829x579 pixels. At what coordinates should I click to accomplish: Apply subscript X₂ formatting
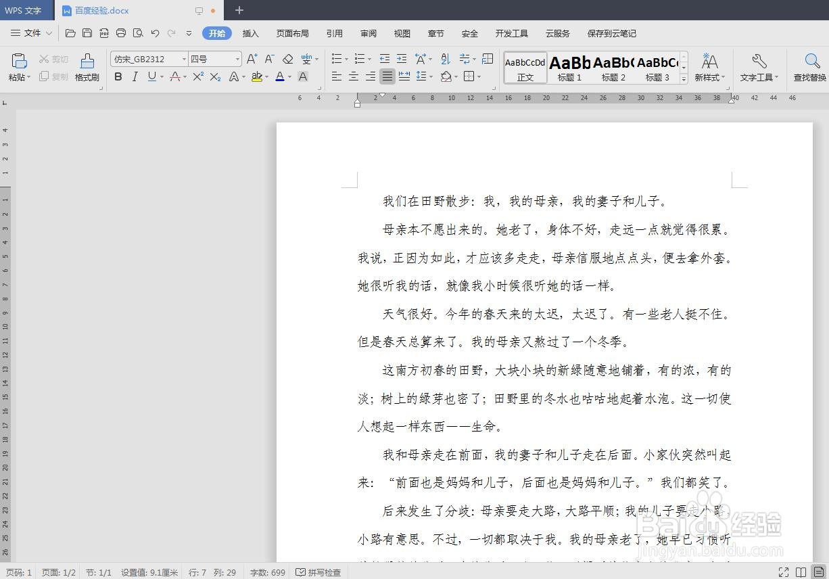[x=215, y=77]
